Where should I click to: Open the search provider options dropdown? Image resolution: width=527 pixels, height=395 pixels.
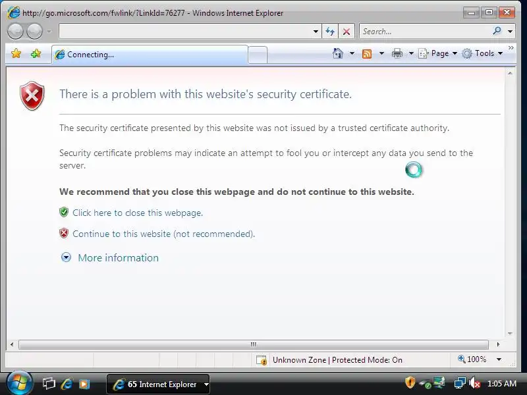tap(510, 32)
